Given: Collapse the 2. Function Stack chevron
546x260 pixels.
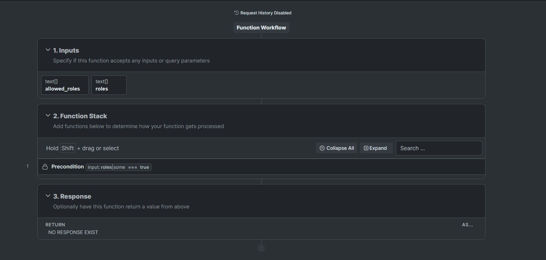Looking at the screenshot, I should 48,116.
